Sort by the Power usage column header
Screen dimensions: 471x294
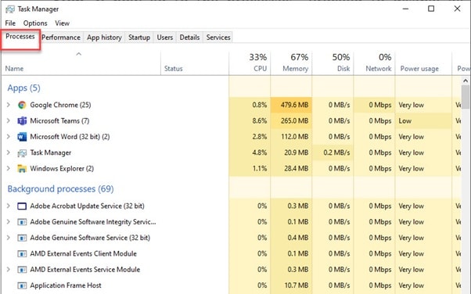click(x=423, y=63)
